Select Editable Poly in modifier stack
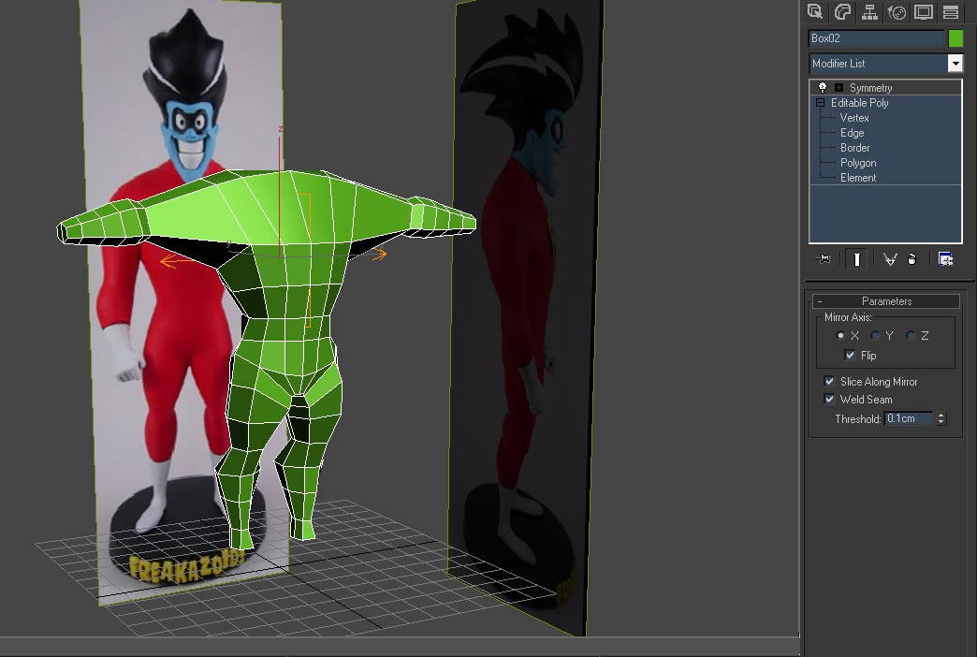Screen dimensions: 977x657 pyautogui.click(x=860, y=103)
